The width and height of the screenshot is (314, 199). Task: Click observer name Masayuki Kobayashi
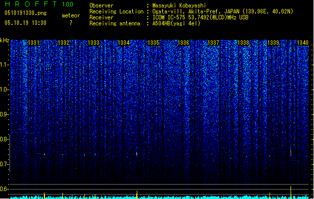click(x=179, y=5)
